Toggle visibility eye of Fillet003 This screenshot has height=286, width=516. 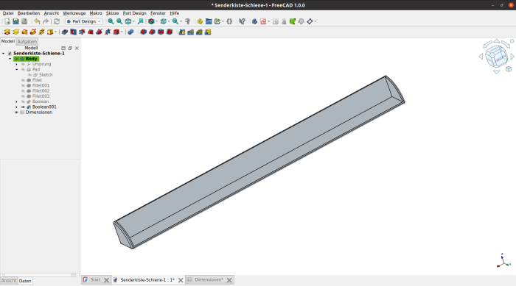point(23,96)
